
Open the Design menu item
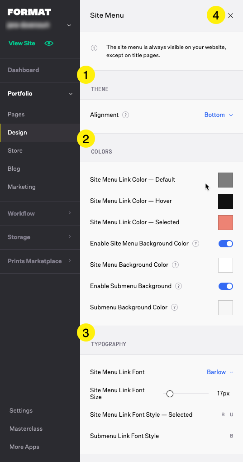pyautogui.click(x=40, y=133)
